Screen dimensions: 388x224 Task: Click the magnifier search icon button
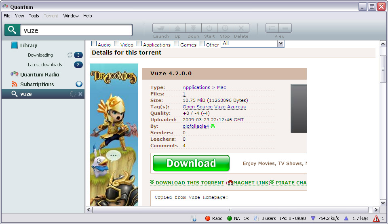click(12, 30)
